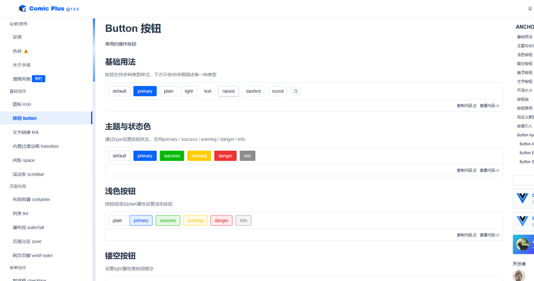
Task: Click the light red outlined danger button
Action: coord(222,221)
